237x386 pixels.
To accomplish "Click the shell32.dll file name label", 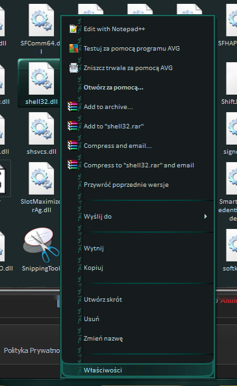I will pyautogui.click(x=42, y=101).
